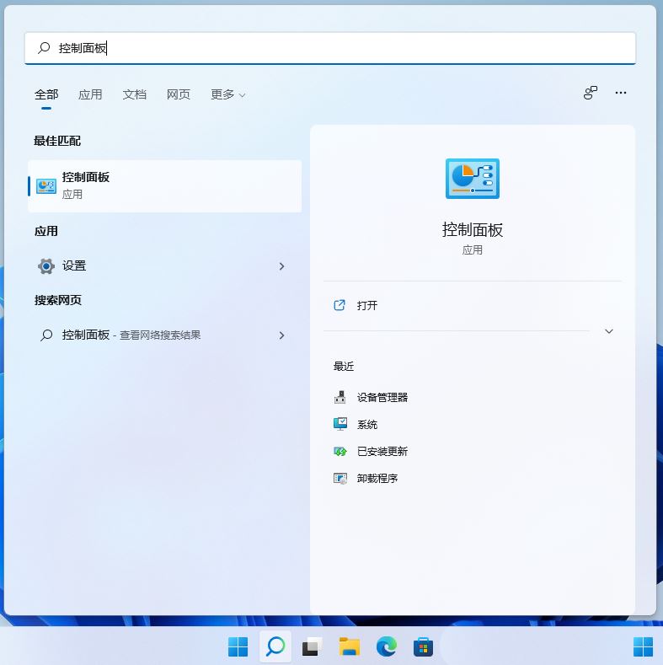This screenshot has width=663, height=665.
Task: Click the Search icon on taskbar
Action: (x=275, y=646)
